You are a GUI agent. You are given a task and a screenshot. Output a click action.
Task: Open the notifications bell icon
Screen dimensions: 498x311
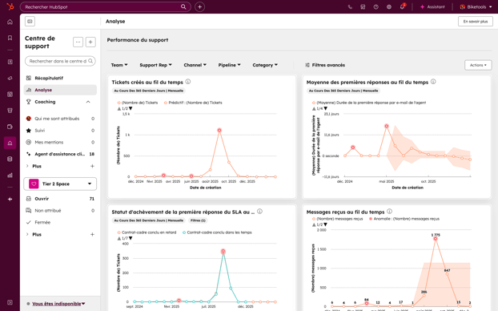click(402, 6)
